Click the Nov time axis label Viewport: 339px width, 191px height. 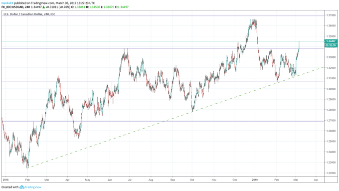tap(214, 180)
